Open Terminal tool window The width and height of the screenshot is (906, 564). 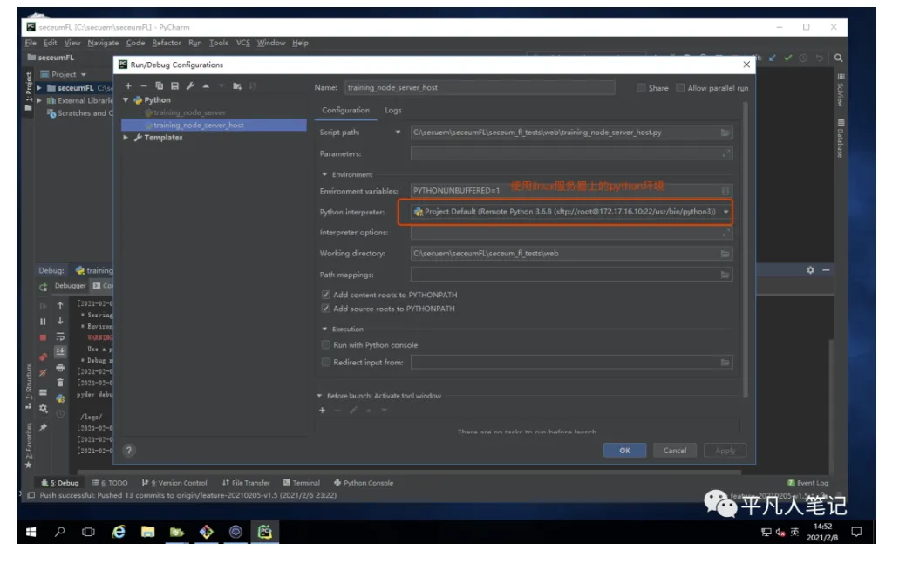[301, 483]
